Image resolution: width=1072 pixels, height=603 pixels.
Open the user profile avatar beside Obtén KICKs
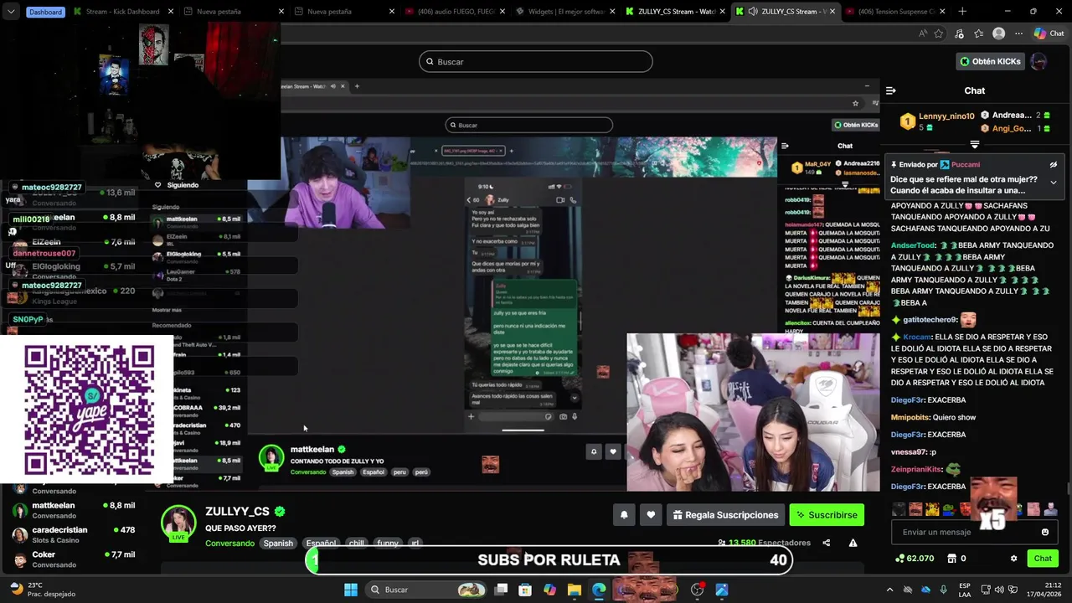1038,61
